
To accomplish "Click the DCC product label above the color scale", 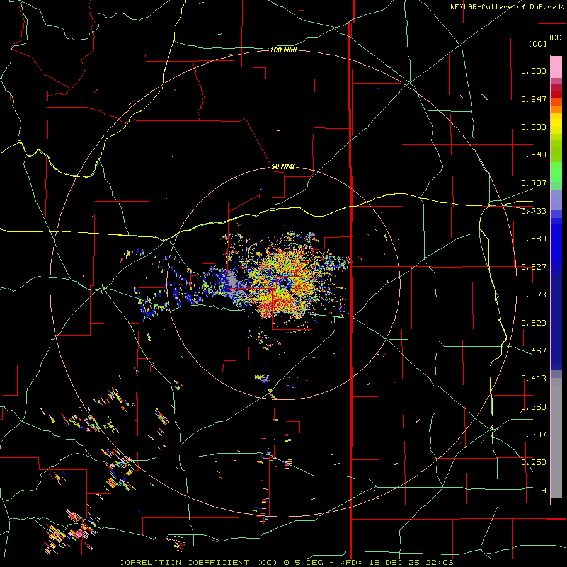I will tap(553, 38).
